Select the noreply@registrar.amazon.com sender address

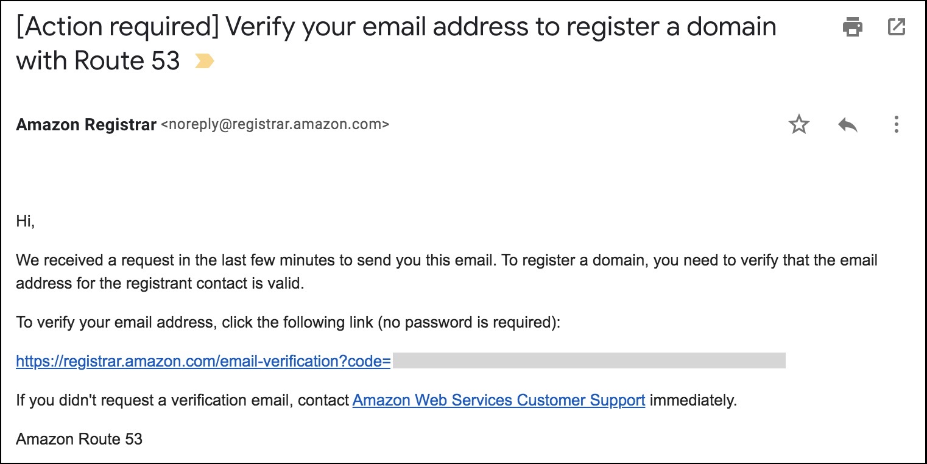275,125
